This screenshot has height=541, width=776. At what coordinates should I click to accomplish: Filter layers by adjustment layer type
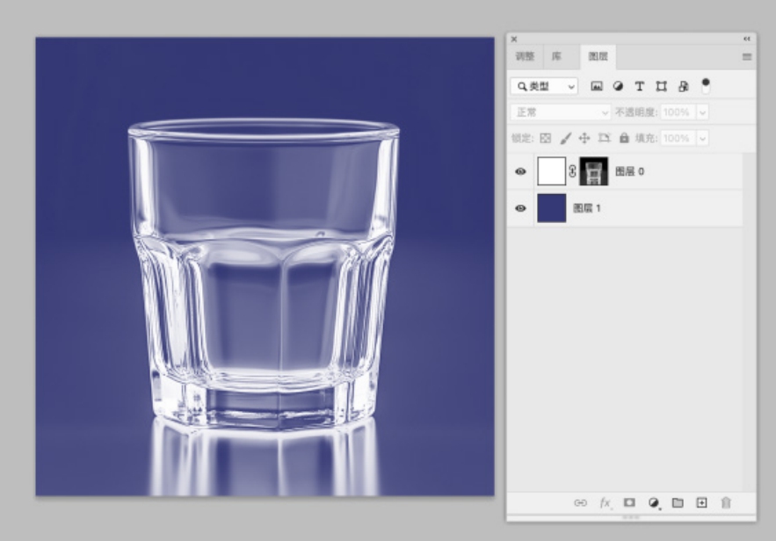tap(618, 86)
